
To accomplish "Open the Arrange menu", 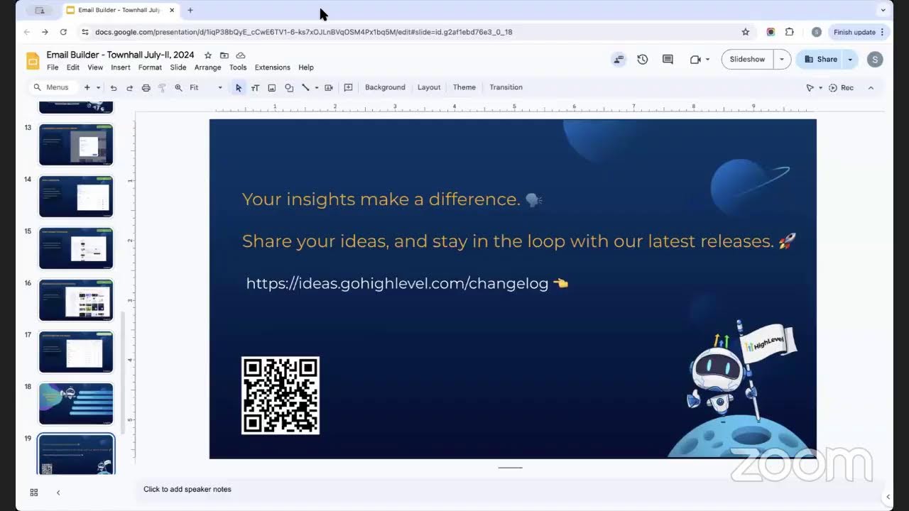I will pyautogui.click(x=208, y=67).
